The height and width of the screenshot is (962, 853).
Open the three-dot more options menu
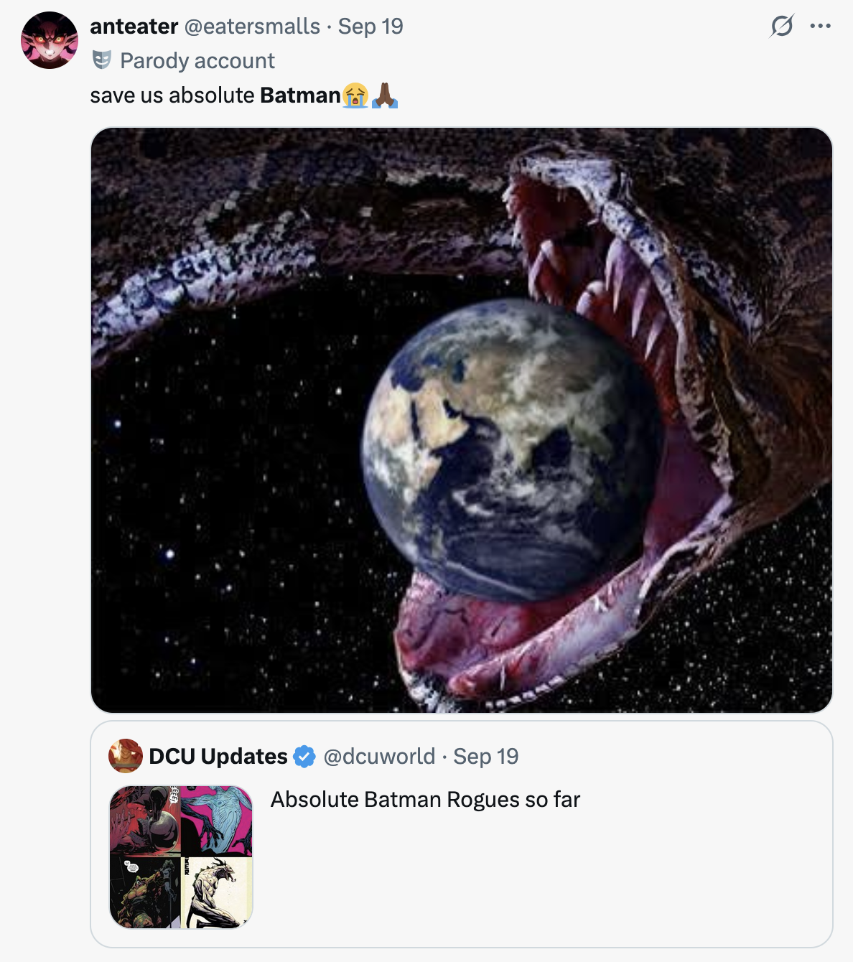coord(820,27)
